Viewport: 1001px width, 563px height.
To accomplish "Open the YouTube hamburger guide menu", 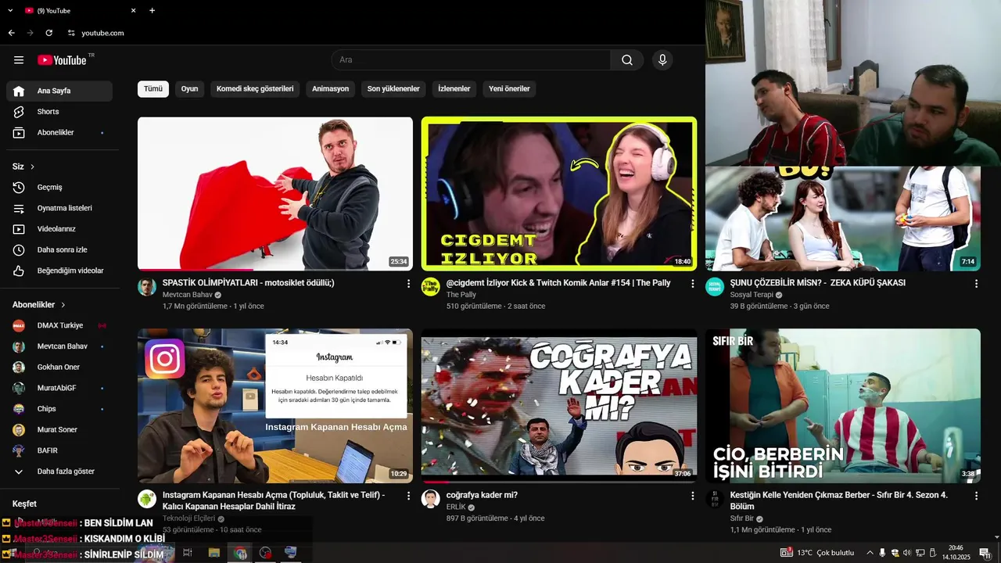I will pyautogui.click(x=19, y=60).
